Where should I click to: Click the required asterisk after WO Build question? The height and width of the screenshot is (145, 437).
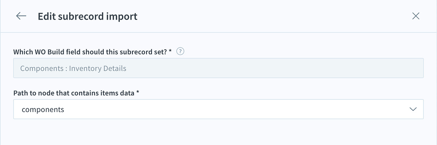coord(170,51)
